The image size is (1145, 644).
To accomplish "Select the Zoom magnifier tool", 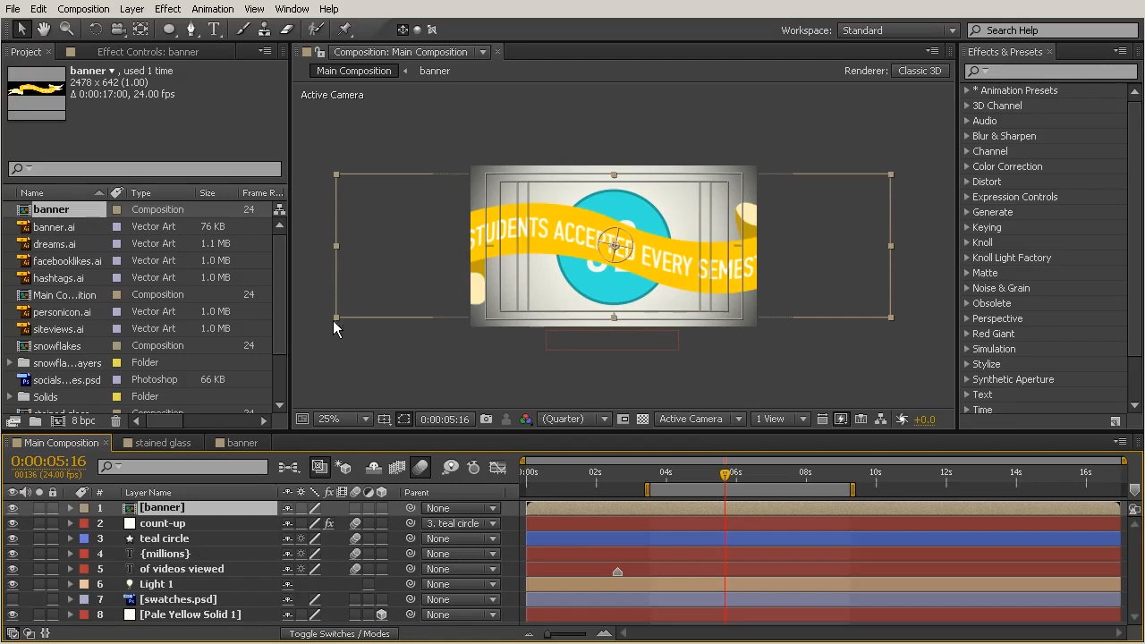I will [x=66, y=30].
